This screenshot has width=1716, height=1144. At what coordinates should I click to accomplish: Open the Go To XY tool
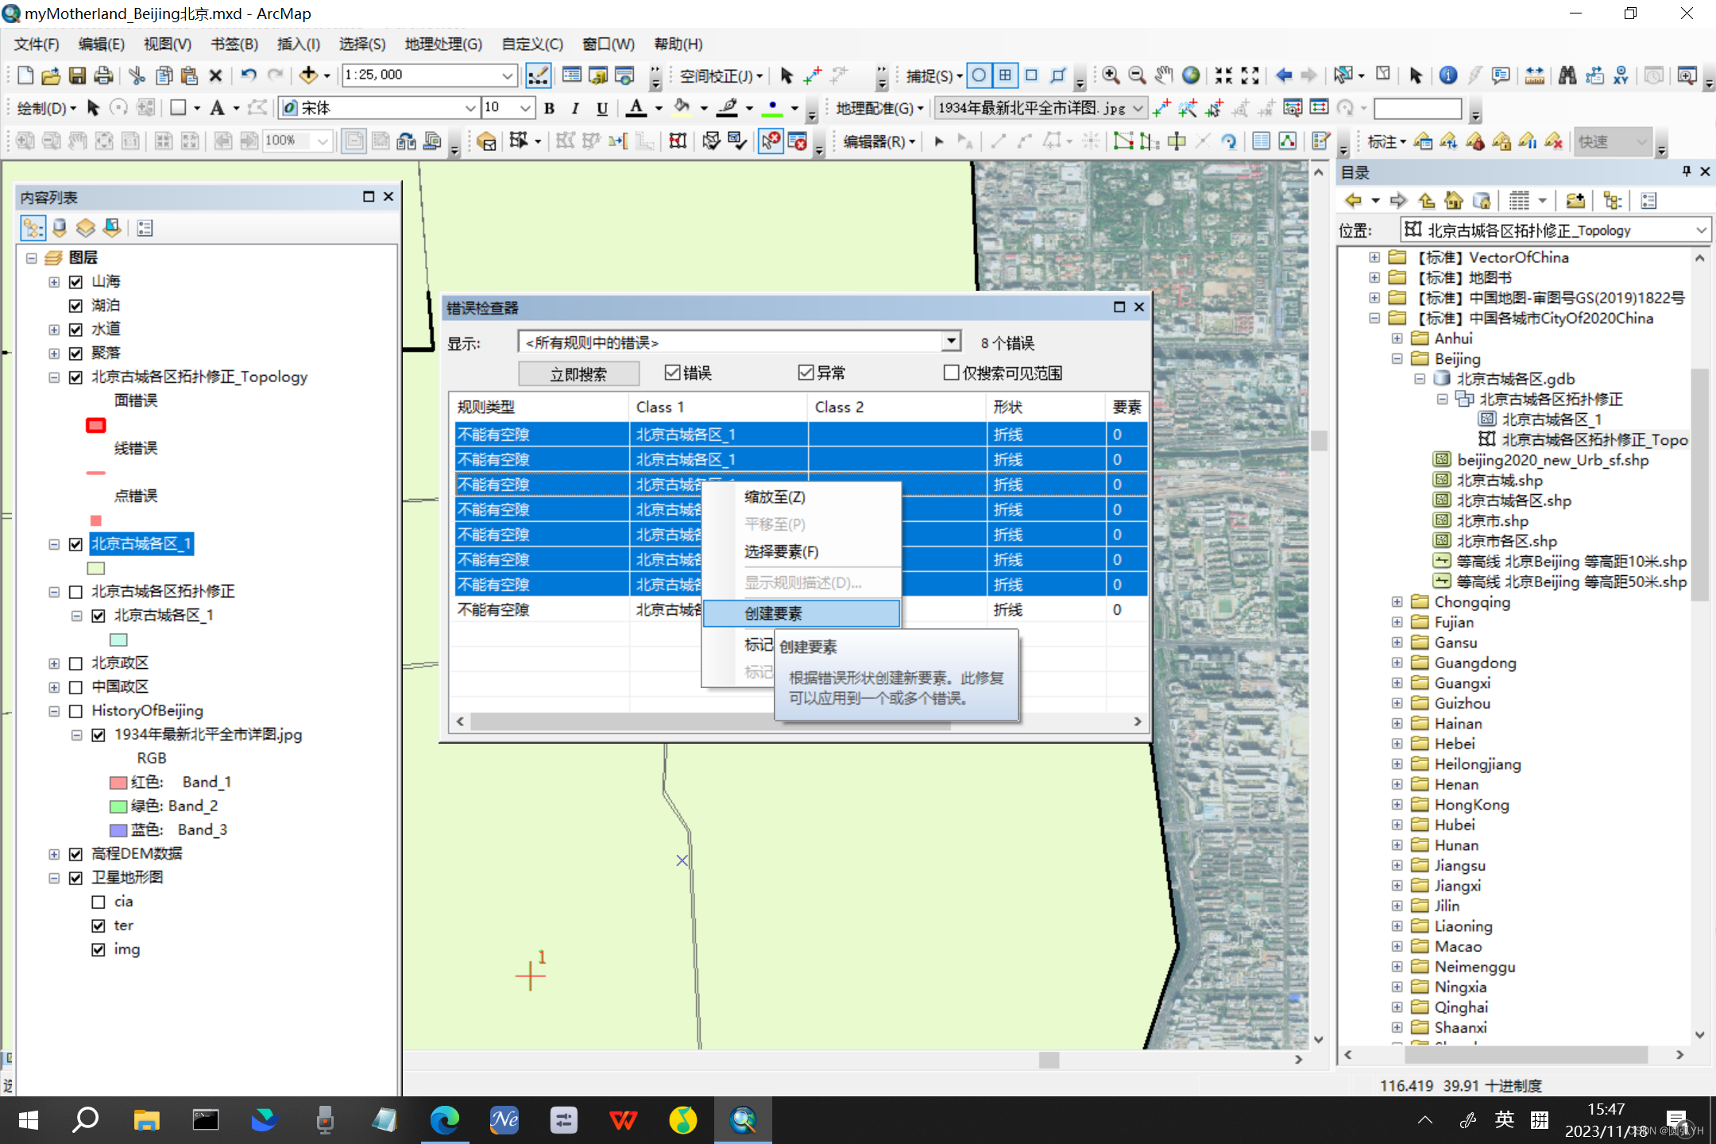pos(1621,75)
